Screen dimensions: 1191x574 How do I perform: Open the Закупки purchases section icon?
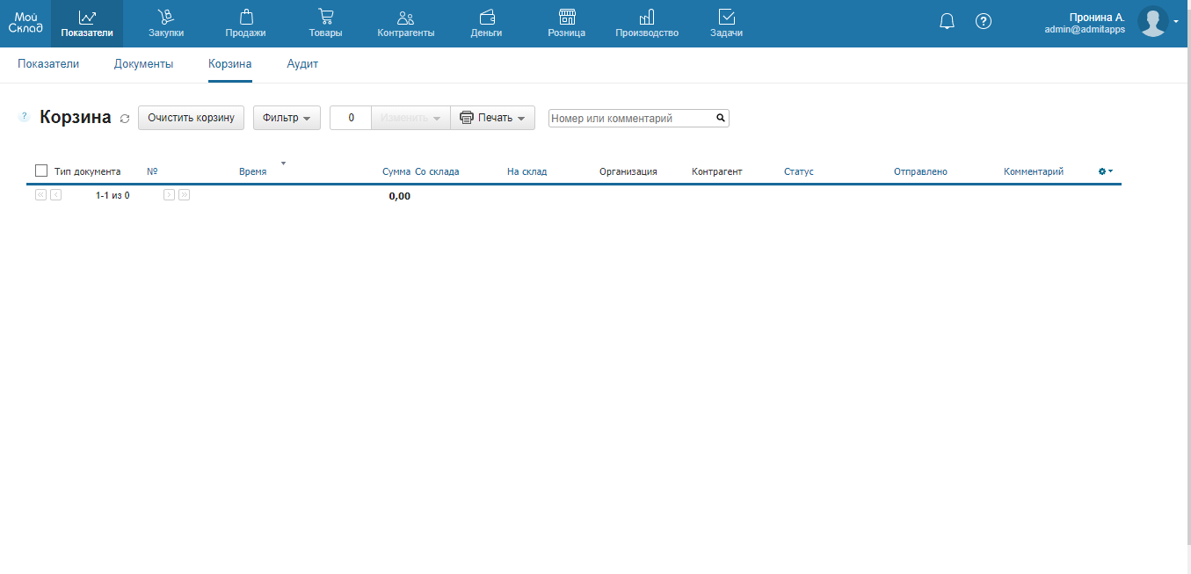[x=166, y=17]
